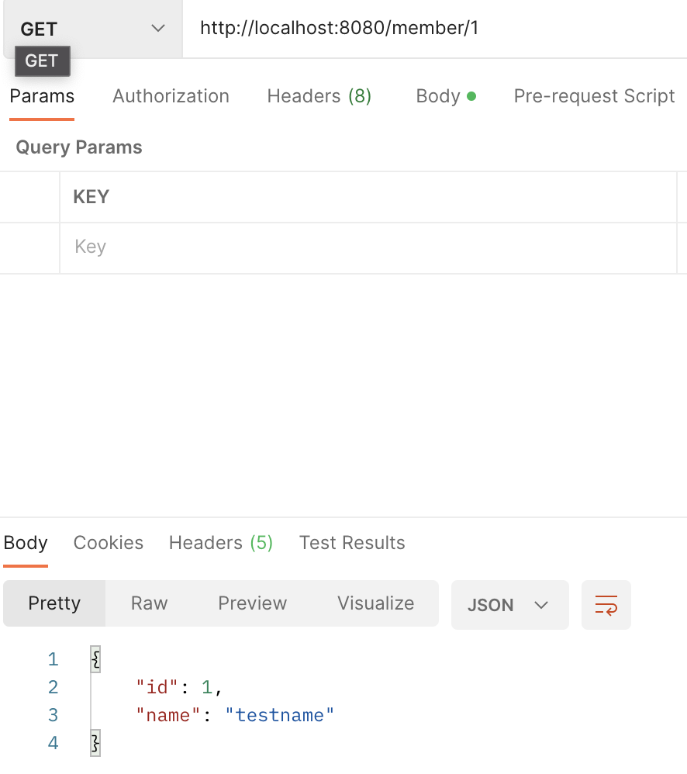
Task: Select the Preview view button
Action: point(252,603)
